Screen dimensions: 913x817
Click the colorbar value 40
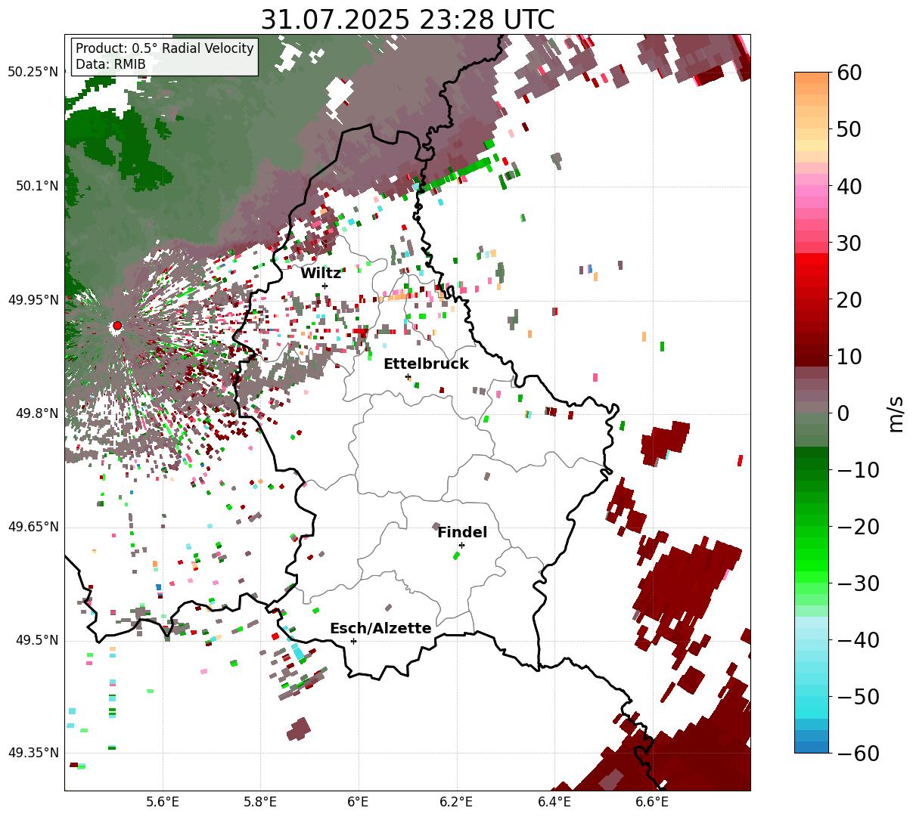click(848, 187)
